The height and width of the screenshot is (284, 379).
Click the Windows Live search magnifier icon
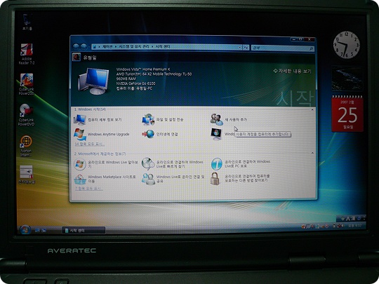coord(148,163)
